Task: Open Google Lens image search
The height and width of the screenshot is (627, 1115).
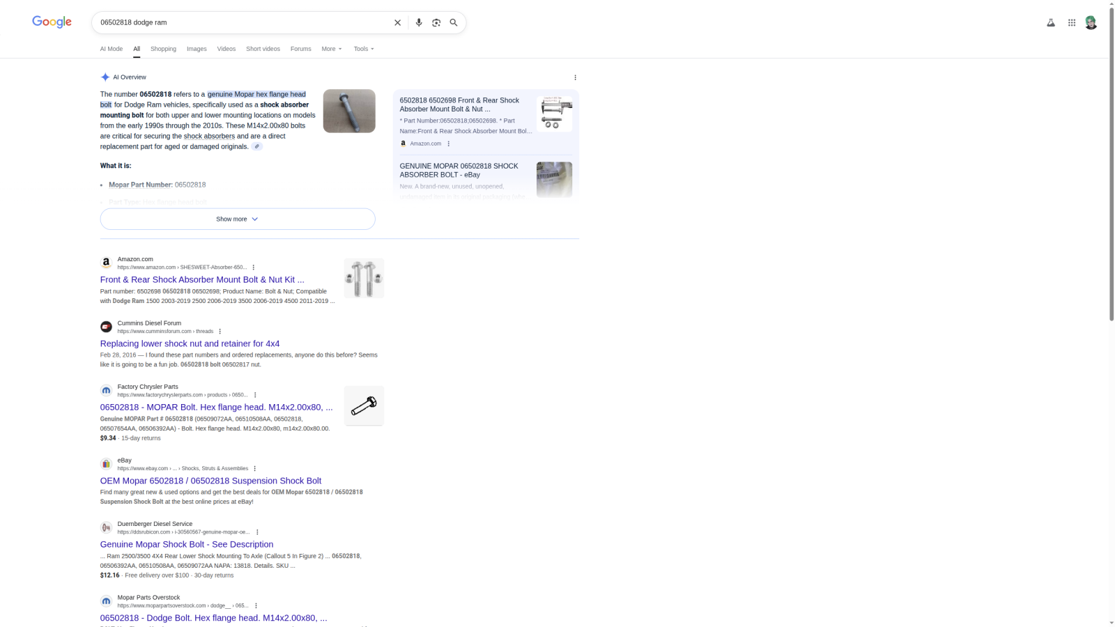Action: coord(436,22)
